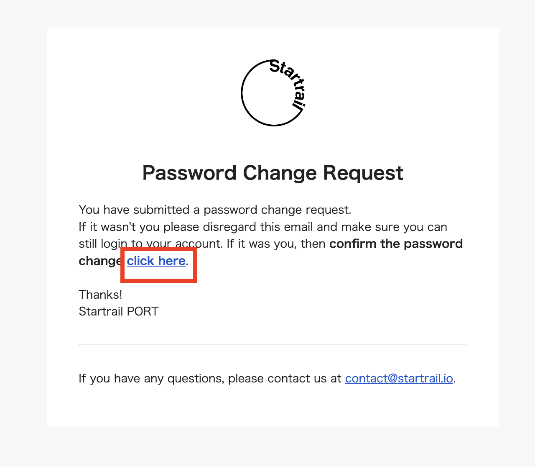Click the bold 'confirm the password' text
The width and height of the screenshot is (535, 467).
tap(396, 244)
